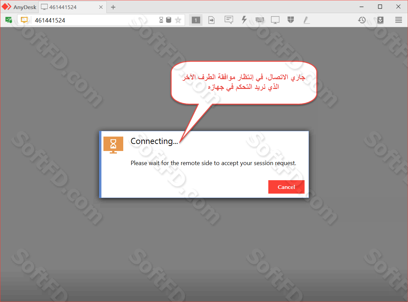Open a new session tab with plus
The width and height of the screenshot is (408, 302).
[x=113, y=7]
